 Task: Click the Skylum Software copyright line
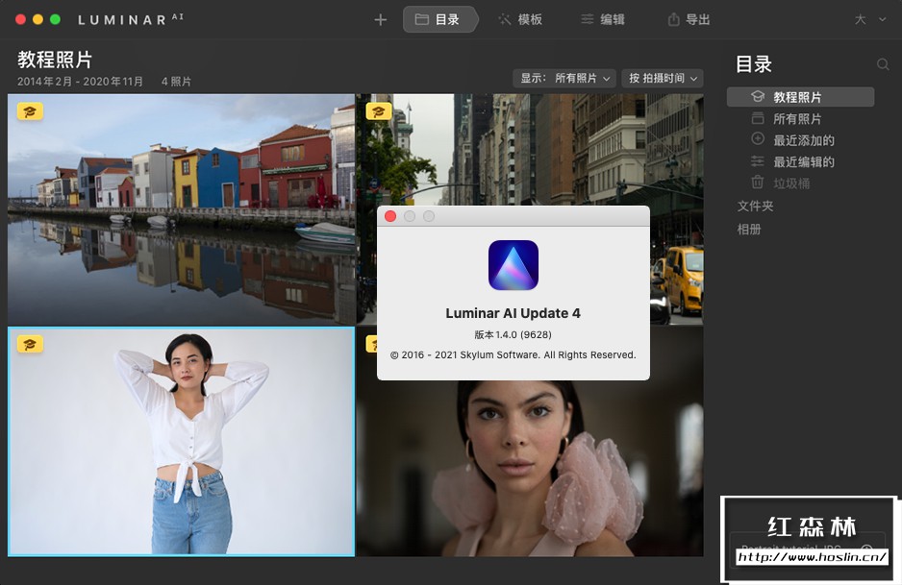[514, 355]
